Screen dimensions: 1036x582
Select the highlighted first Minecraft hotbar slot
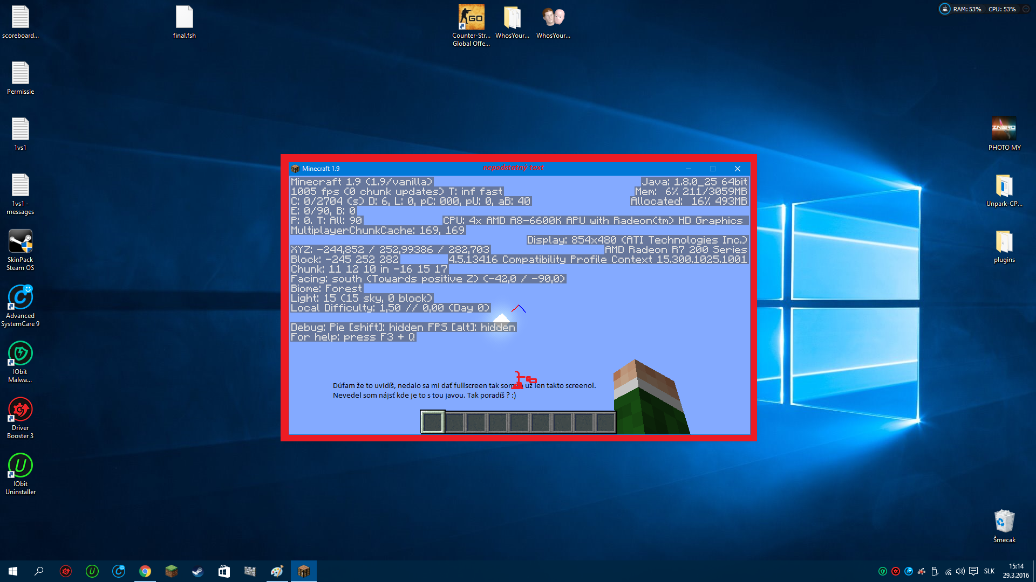click(x=433, y=422)
